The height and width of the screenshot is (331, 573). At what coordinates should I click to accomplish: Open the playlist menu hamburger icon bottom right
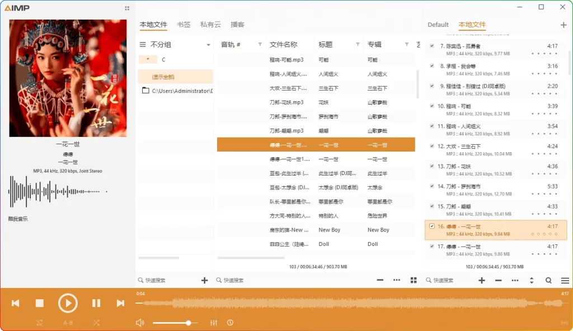point(565,280)
